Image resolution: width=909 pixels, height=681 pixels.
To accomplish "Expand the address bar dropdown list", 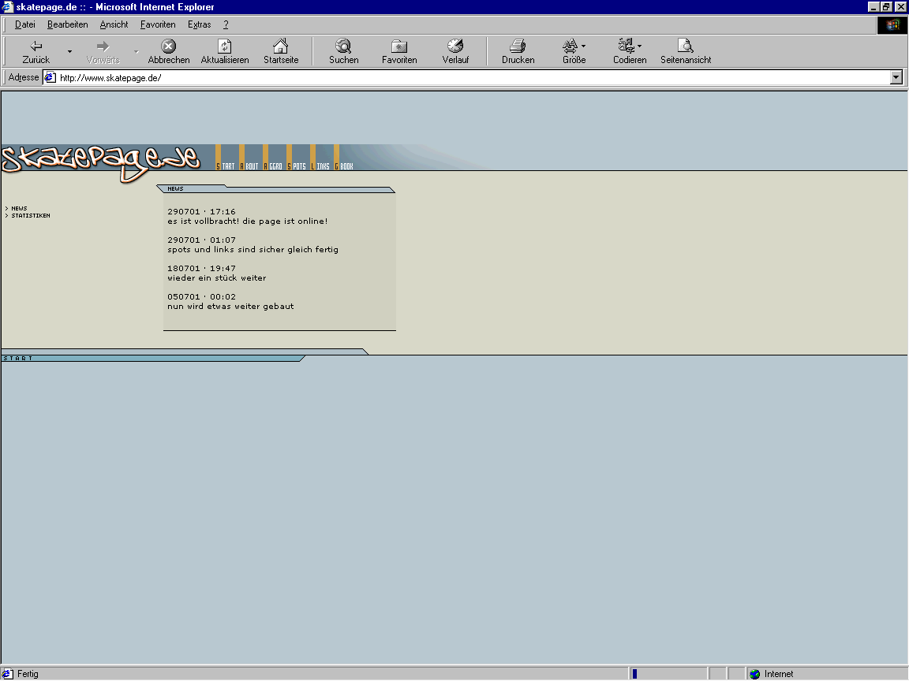I will tap(896, 77).
